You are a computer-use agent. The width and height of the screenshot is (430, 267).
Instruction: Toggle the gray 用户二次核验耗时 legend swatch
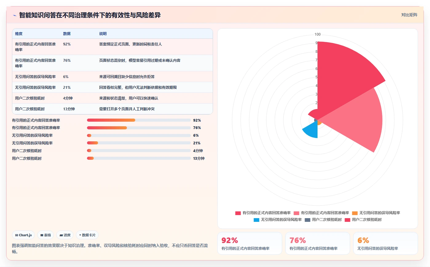pyautogui.click(x=307, y=220)
